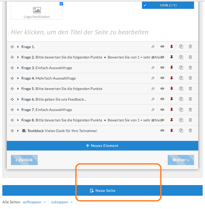Image resolution: width=205 pixels, height=209 pixels.
Task: Uncheck the logo display checkbox
Action: (x=61, y=4)
